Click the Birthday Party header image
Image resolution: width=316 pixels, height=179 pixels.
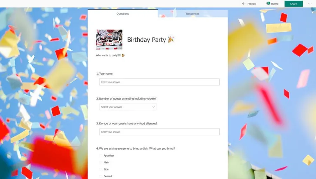(x=109, y=40)
